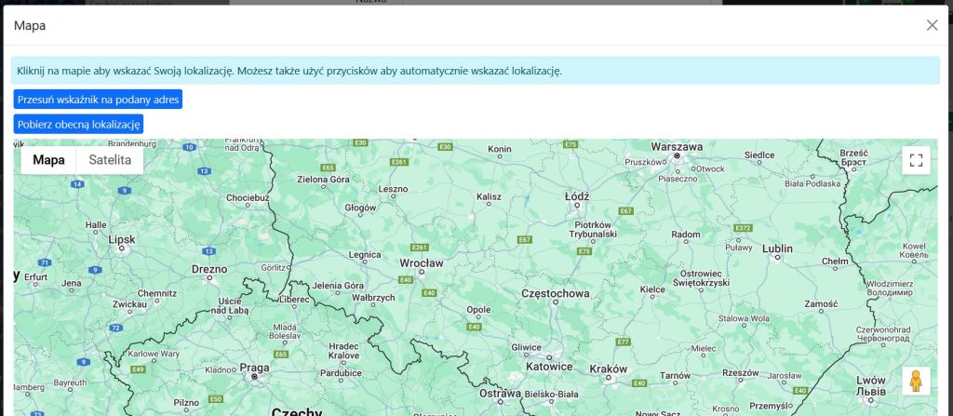This screenshot has width=953, height=416.
Task: Click Hradec Kralove label on map
Action: pyautogui.click(x=344, y=350)
